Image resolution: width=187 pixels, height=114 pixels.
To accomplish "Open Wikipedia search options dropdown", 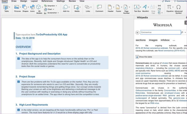I will [x=185, y=32].
